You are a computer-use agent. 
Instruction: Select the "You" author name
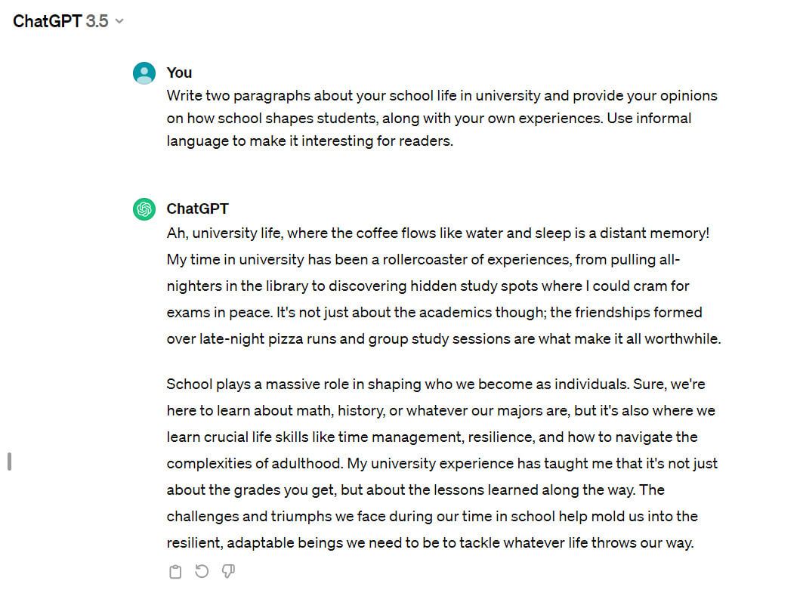[179, 73]
